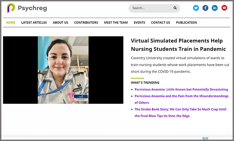234x141 pixels.
Task: Click the magnifying glass search icon
Action: coord(175,8)
